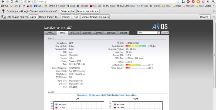The height and width of the screenshot is (110, 216).
Task: Go back with the browser back arrow
Action: (3, 2)
